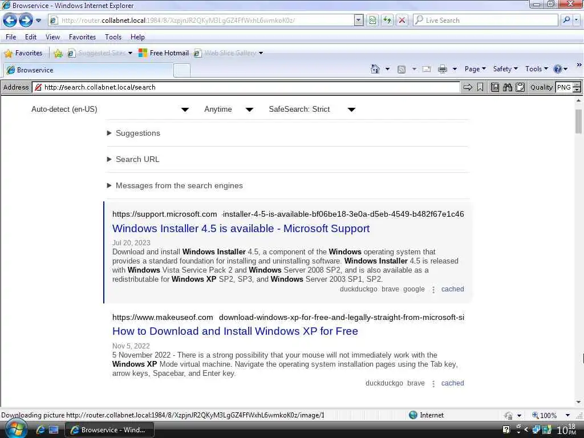Open the Favorites star panel button

23,53
